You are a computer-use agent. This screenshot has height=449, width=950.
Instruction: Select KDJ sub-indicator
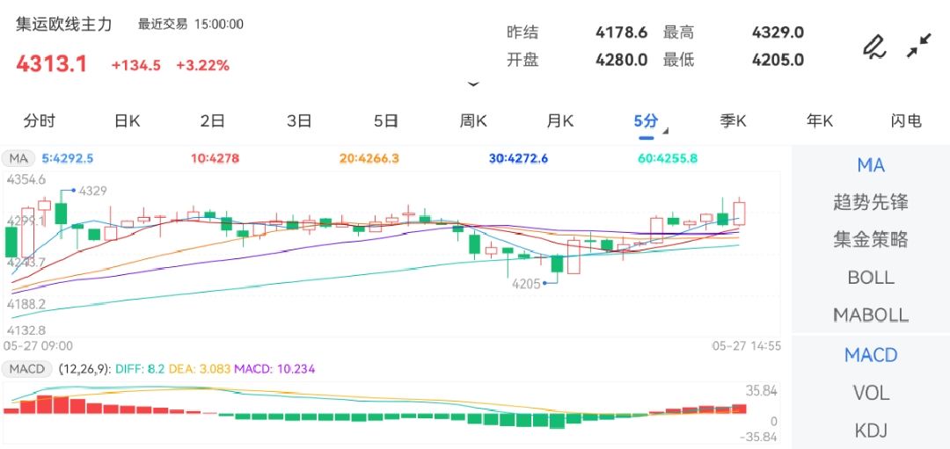click(x=871, y=431)
